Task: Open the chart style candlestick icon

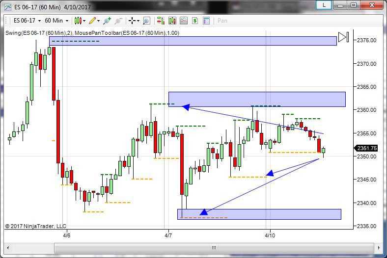Action: click(x=78, y=21)
